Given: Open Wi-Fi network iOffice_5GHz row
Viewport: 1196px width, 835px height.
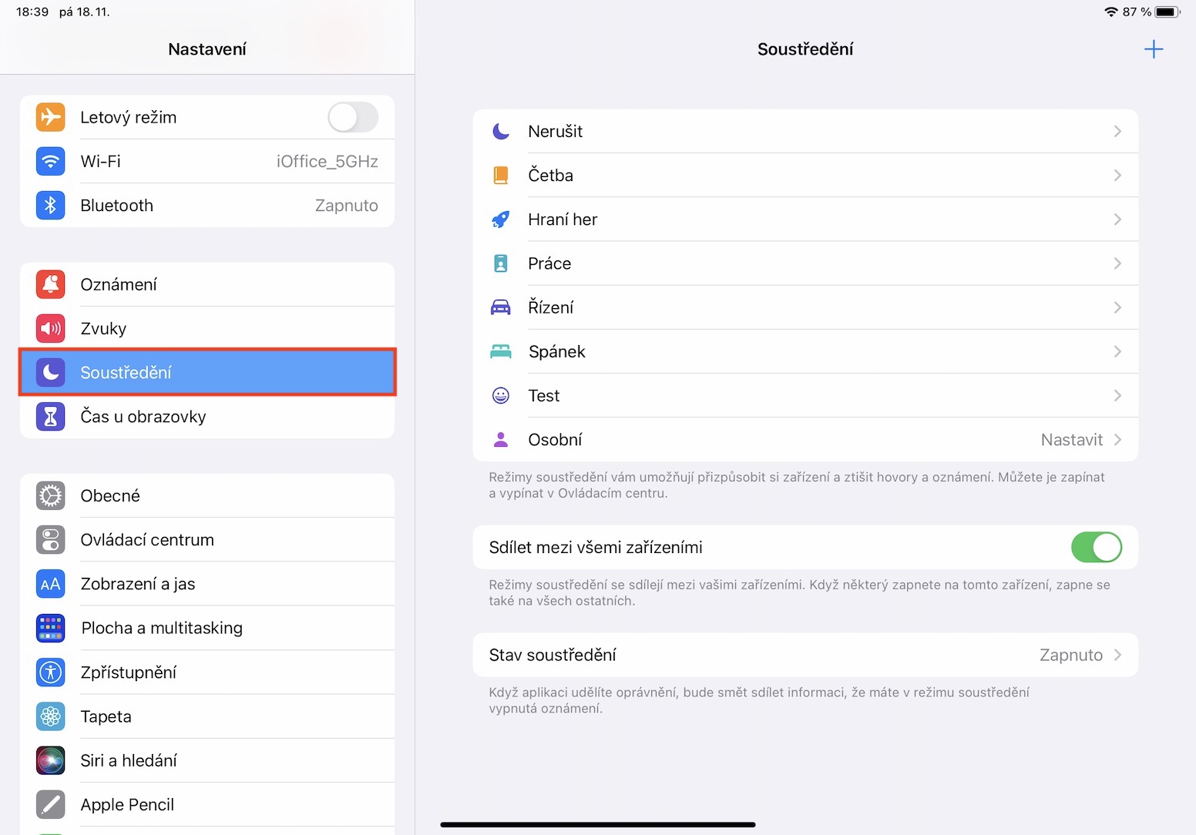Looking at the screenshot, I should pos(207,162).
